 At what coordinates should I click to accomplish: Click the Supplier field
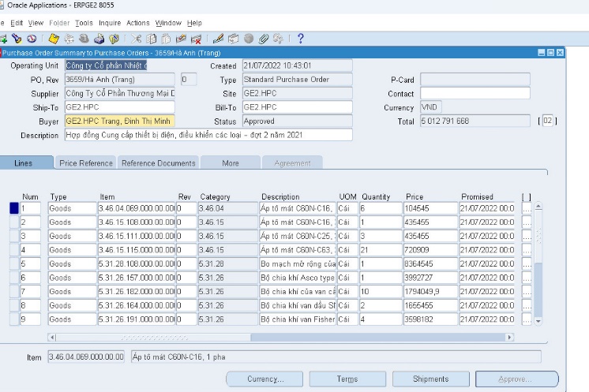click(119, 93)
